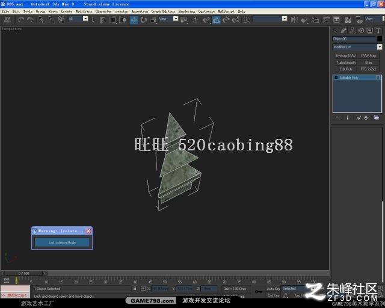This screenshot has height=308, width=385.
Task: Activate the Select and Scale tool
Action: (x=153, y=20)
